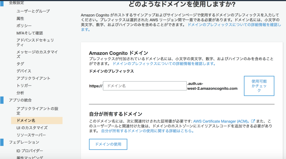Click external link icon beside ACM
This screenshot has height=159, width=286.
253,121
